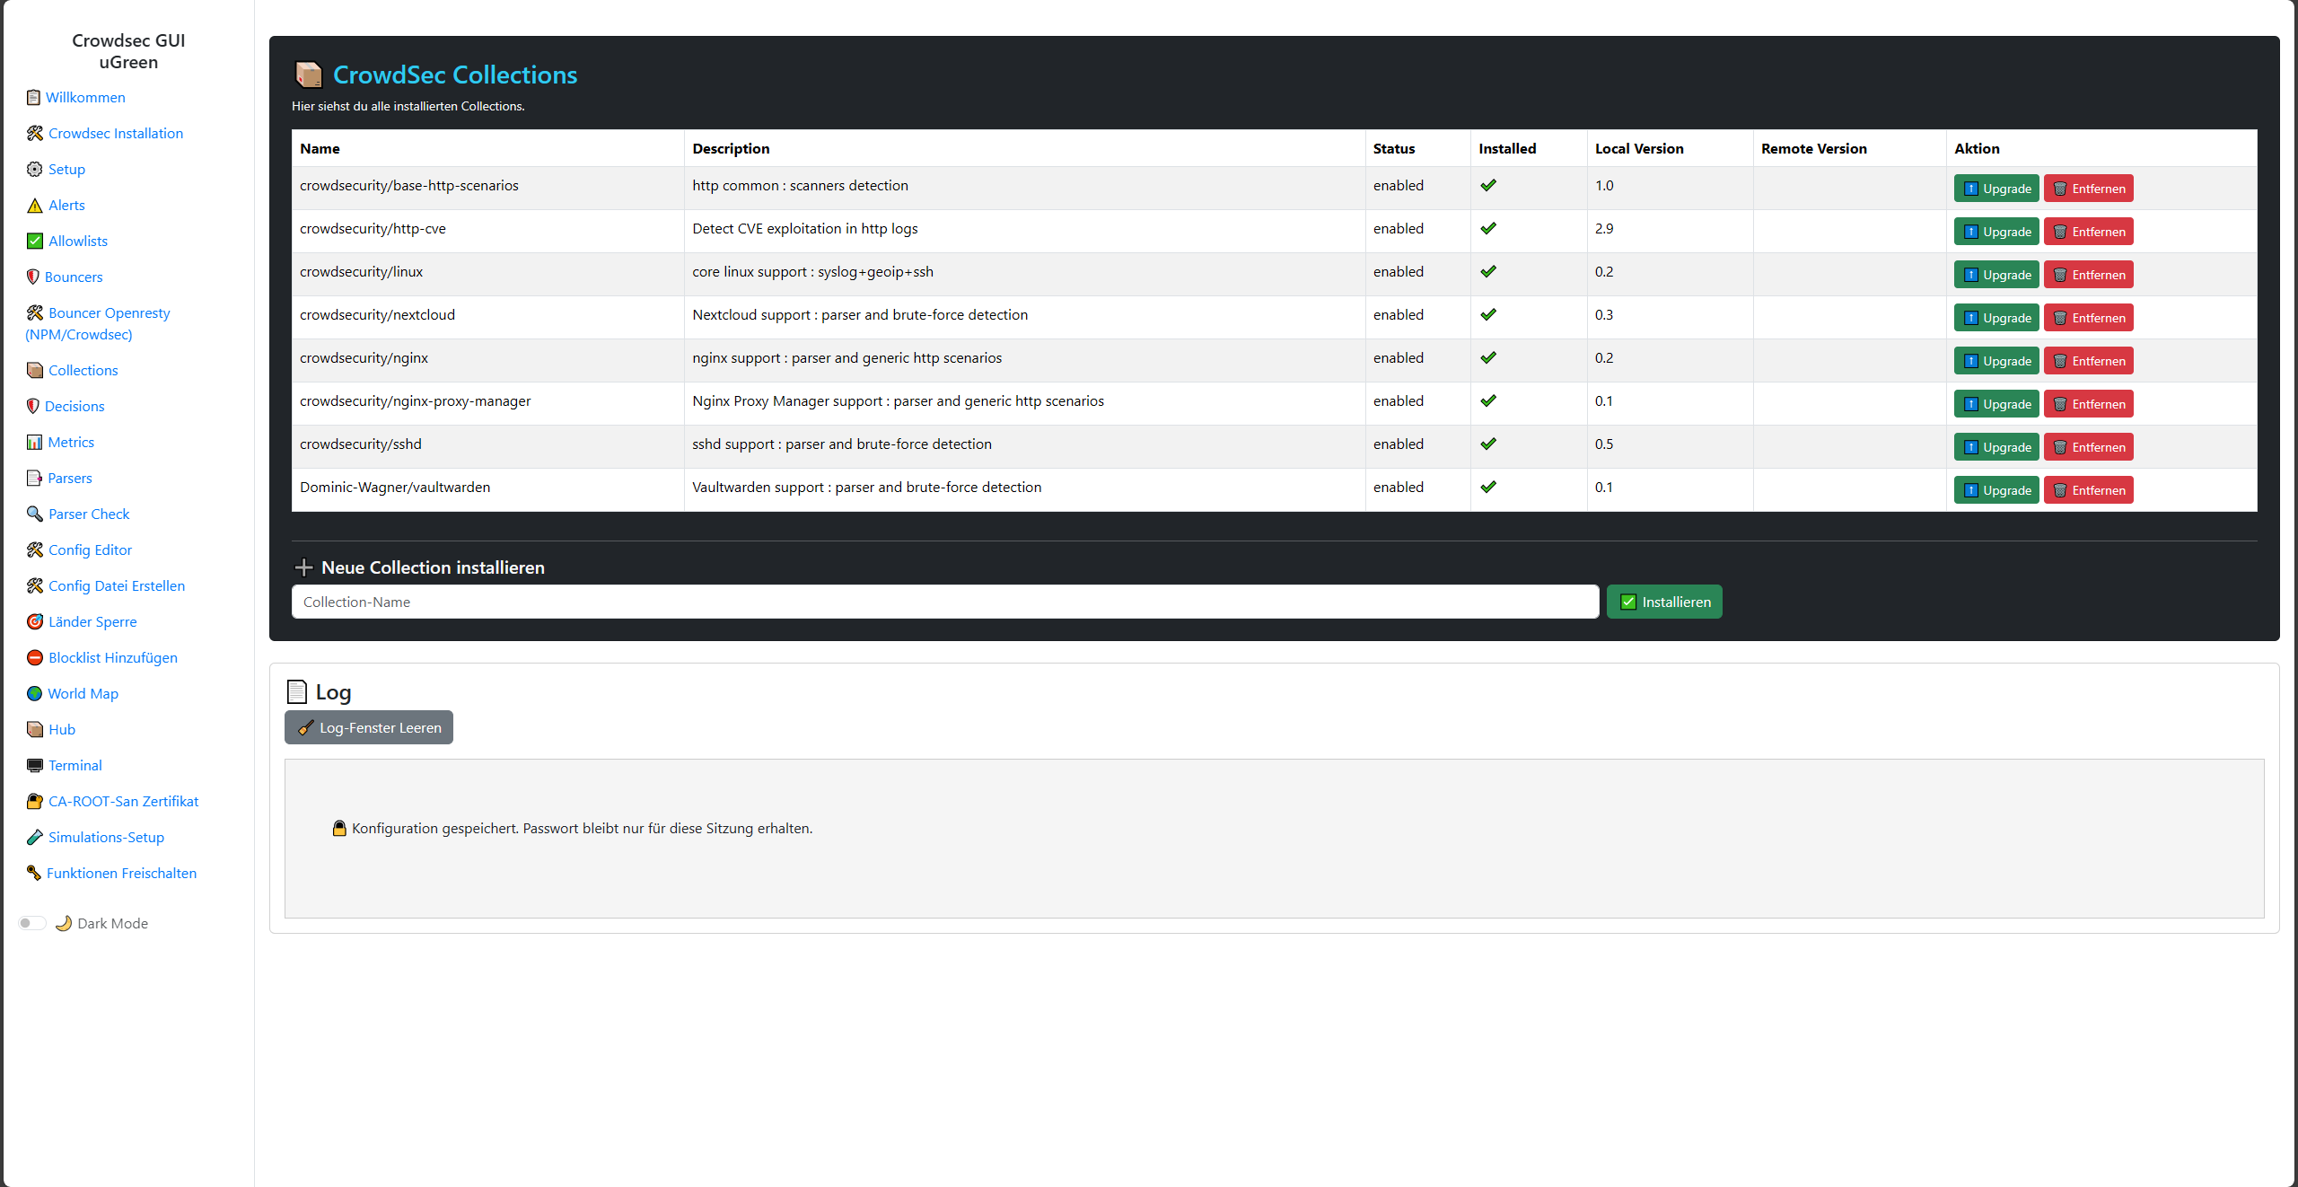The width and height of the screenshot is (2298, 1187).
Task: Click the 'Konfiguration gespeichert' log message
Action: [x=572, y=828]
